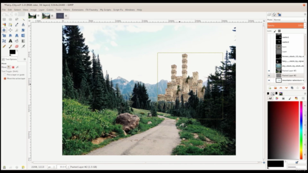This screenshot has height=173, width=308.
Task: Select the Scale tool
Action: (x=4, y=36)
